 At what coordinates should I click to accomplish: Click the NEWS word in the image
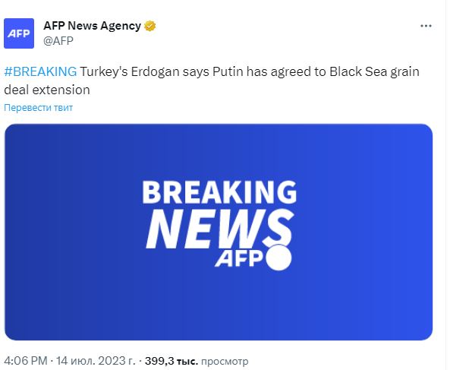click(x=219, y=229)
